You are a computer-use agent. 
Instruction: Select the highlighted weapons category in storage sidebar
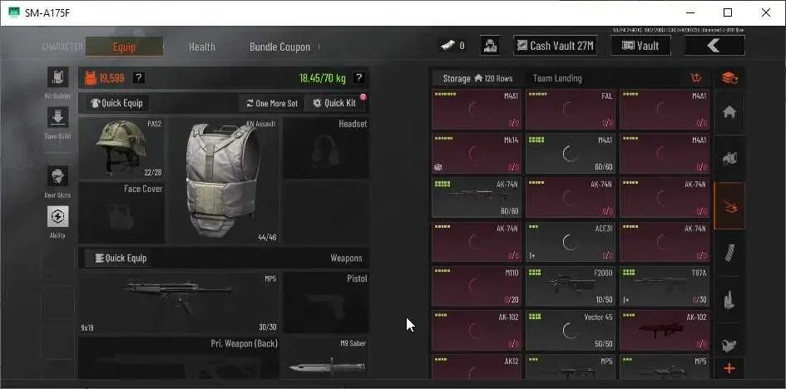729,205
